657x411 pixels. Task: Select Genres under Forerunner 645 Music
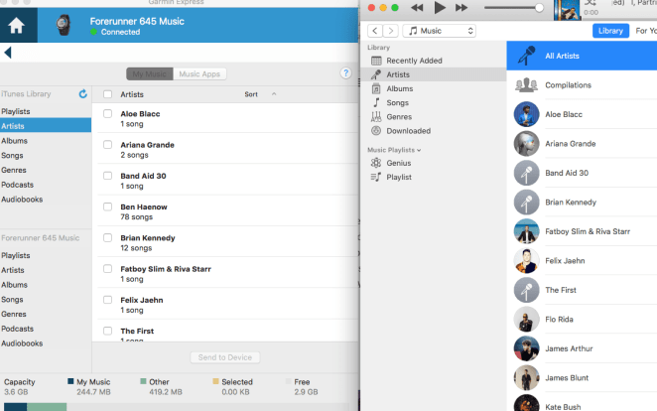tap(46, 314)
